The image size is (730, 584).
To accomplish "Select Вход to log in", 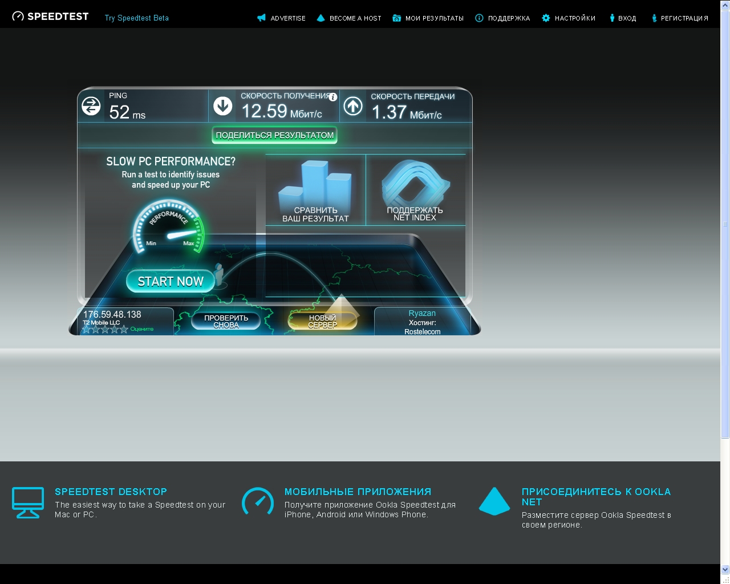I will (627, 18).
